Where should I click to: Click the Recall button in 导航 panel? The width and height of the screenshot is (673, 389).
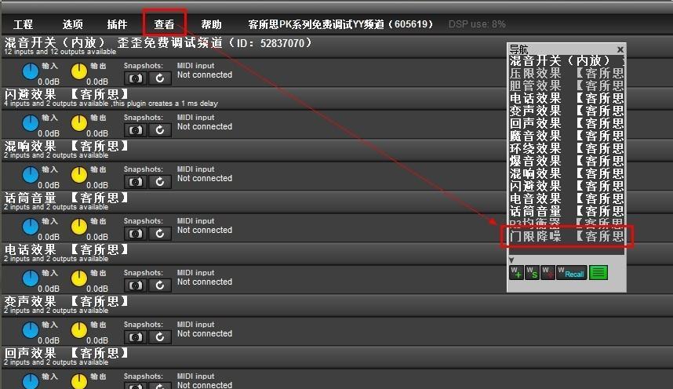pos(572,273)
